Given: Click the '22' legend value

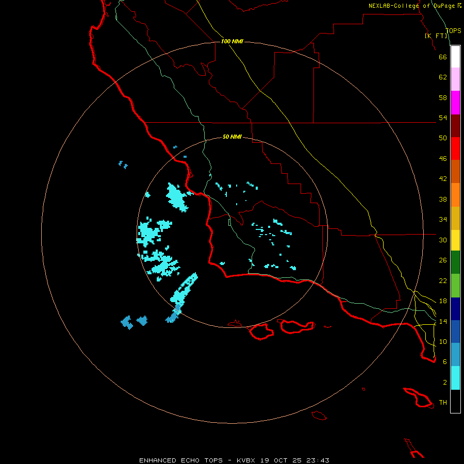Looking at the screenshot, I should [443, 280].
